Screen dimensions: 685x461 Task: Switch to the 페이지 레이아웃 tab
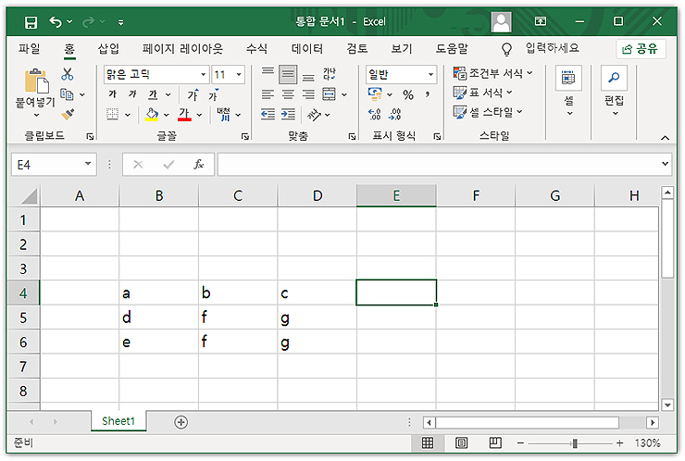(x=182, y=48)
